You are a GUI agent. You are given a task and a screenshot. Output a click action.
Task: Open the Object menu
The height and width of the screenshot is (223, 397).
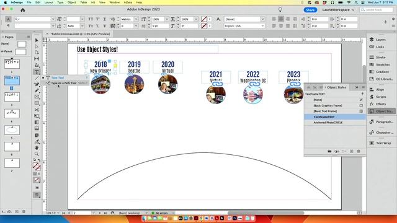72,2
